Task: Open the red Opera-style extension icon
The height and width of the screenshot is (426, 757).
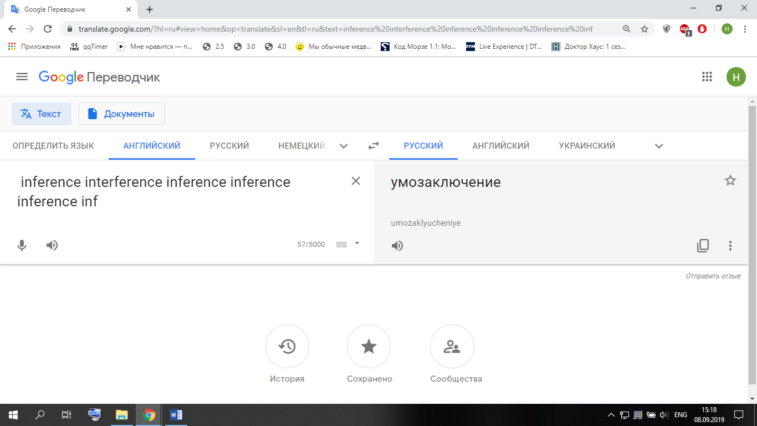Action: (702, 29)
